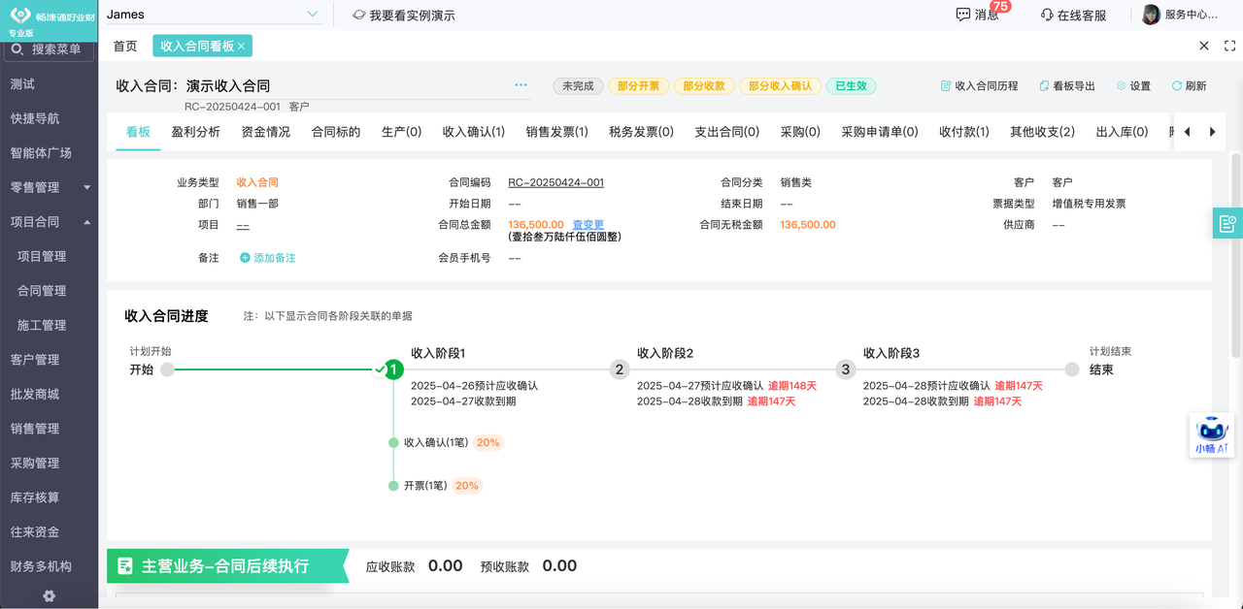Open 收入确认(1笔) entry
1243x609 pixels.
436,442
